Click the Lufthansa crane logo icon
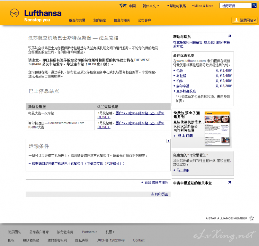The height and width of the screenshot is (246, 259). click(x=14, y=13)
